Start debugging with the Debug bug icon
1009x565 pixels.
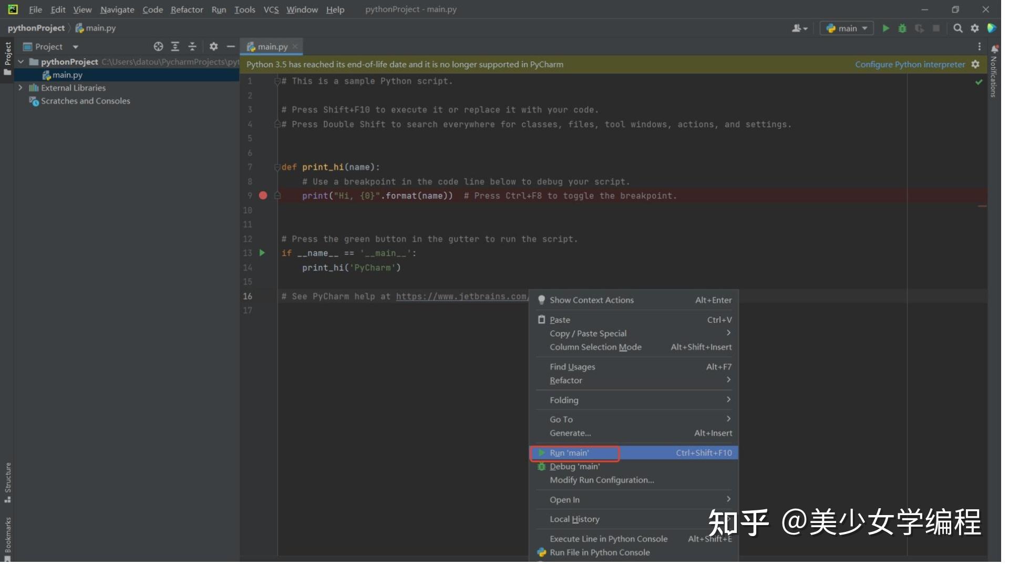point(902,28)
